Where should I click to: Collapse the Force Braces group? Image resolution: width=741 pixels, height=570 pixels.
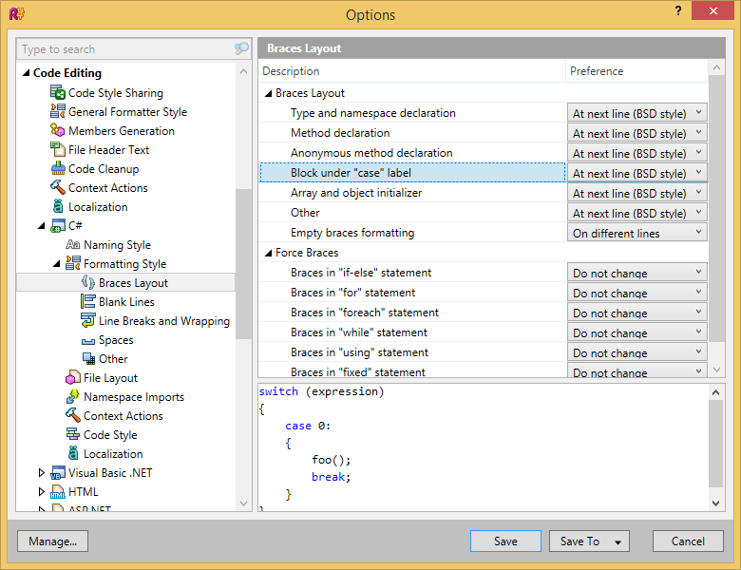(267, 254)
